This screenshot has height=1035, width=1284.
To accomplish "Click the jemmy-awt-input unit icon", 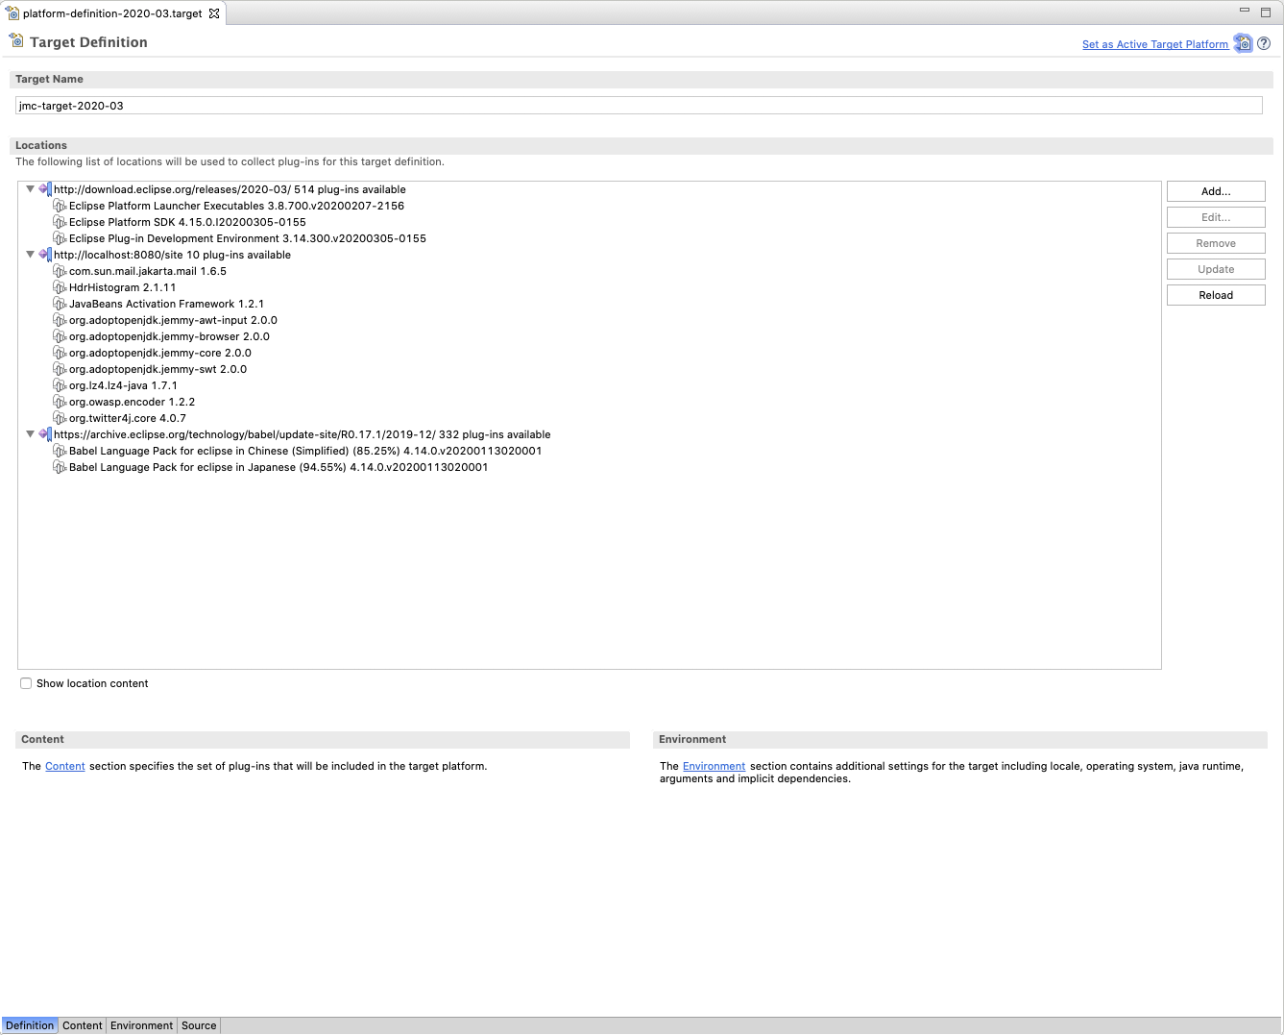I will [60, 320].
